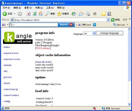Click the Research book icon in toolbar
Viewport: 132px width, 111px height.
point(109,14)
